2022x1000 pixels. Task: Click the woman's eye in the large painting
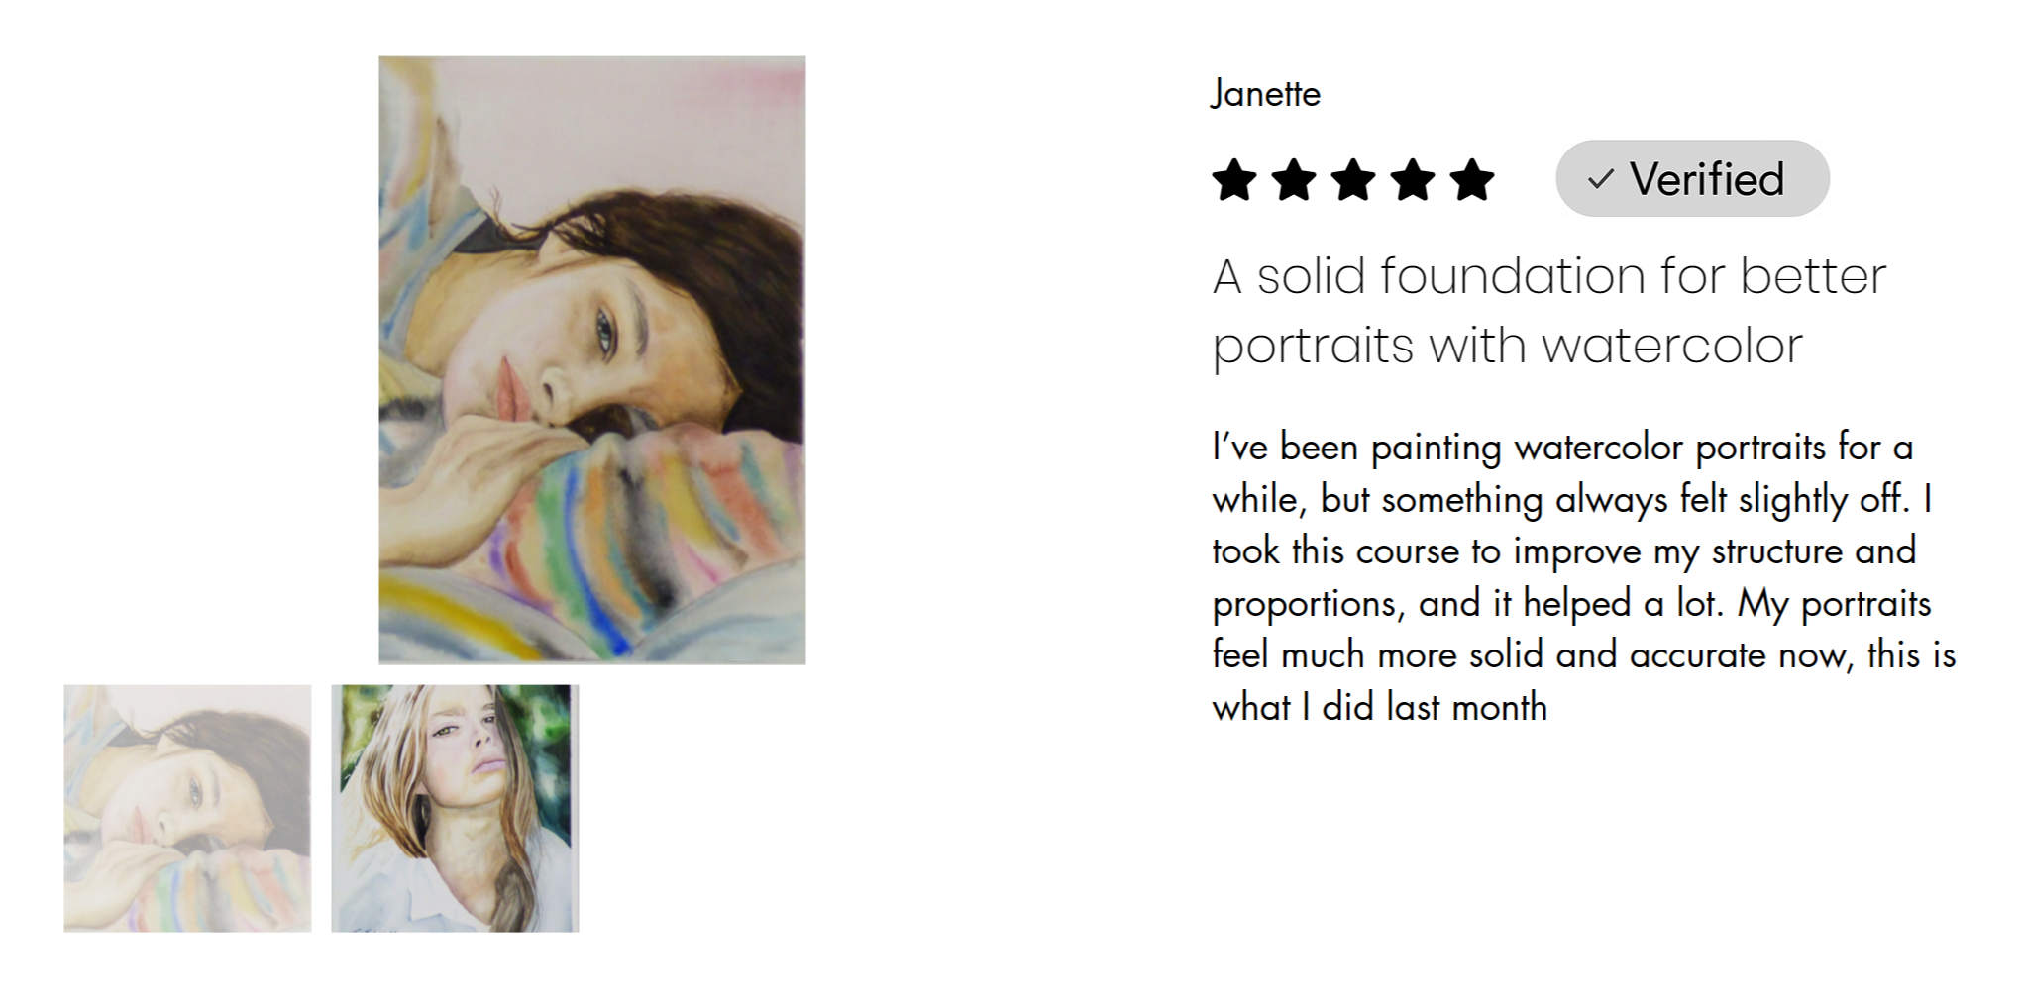604,326
